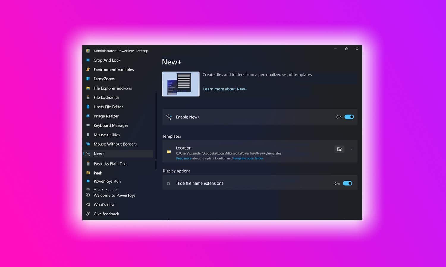Click the Image Resizer icon

pos(88,116)
